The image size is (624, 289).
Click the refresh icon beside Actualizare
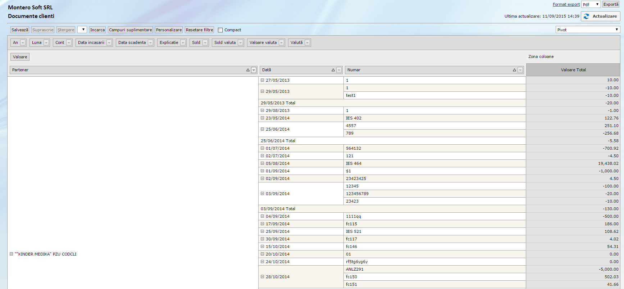[587, 16]
